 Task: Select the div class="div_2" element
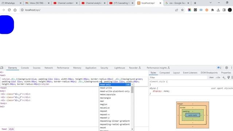click(x=15, y=97)
